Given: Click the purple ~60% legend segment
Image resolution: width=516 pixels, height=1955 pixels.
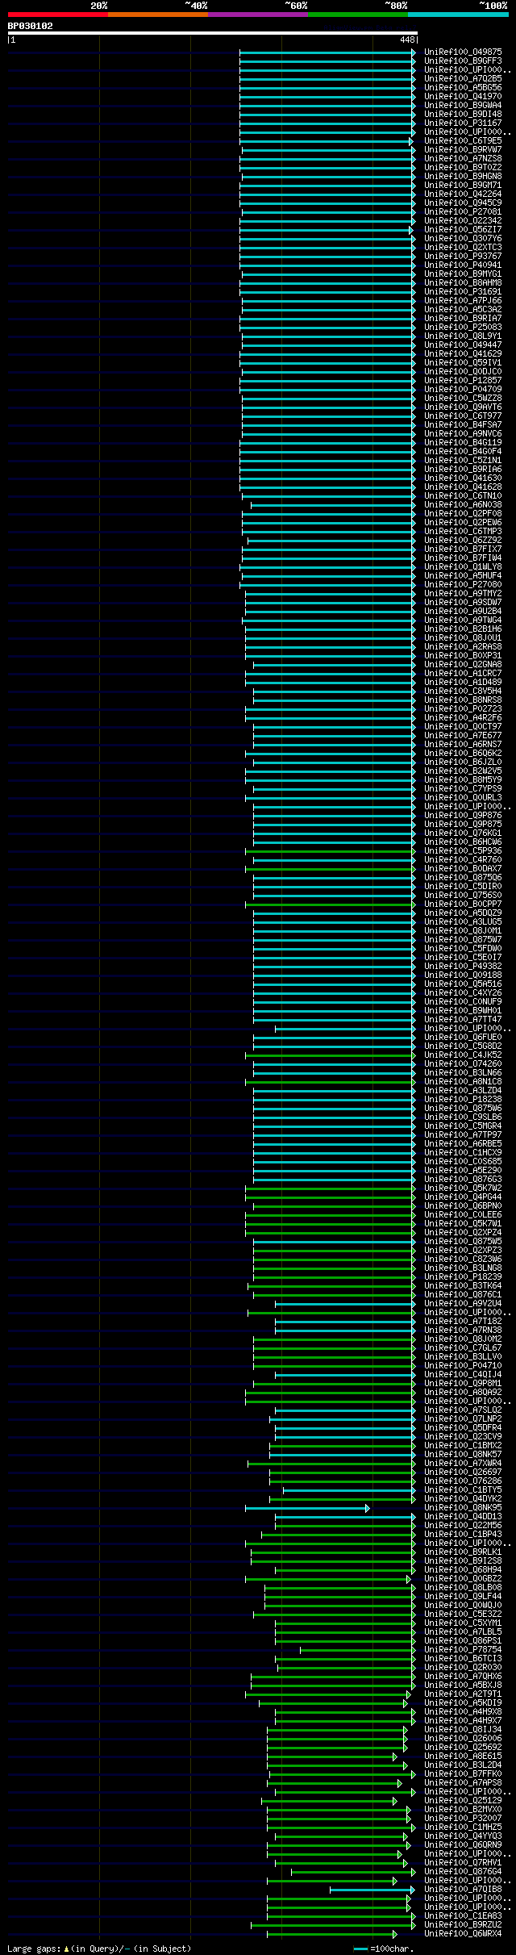Looking at the screenshot, I should [x=258, y=15].
